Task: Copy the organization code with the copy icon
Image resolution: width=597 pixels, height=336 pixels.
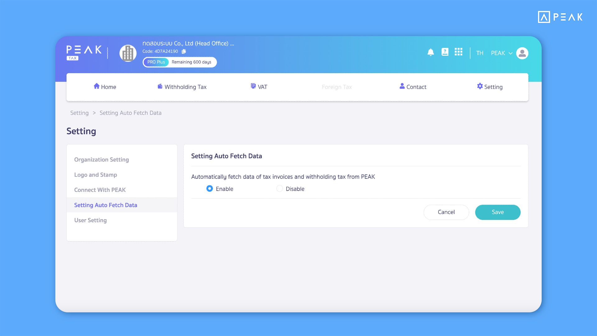Action: (183, 51)
